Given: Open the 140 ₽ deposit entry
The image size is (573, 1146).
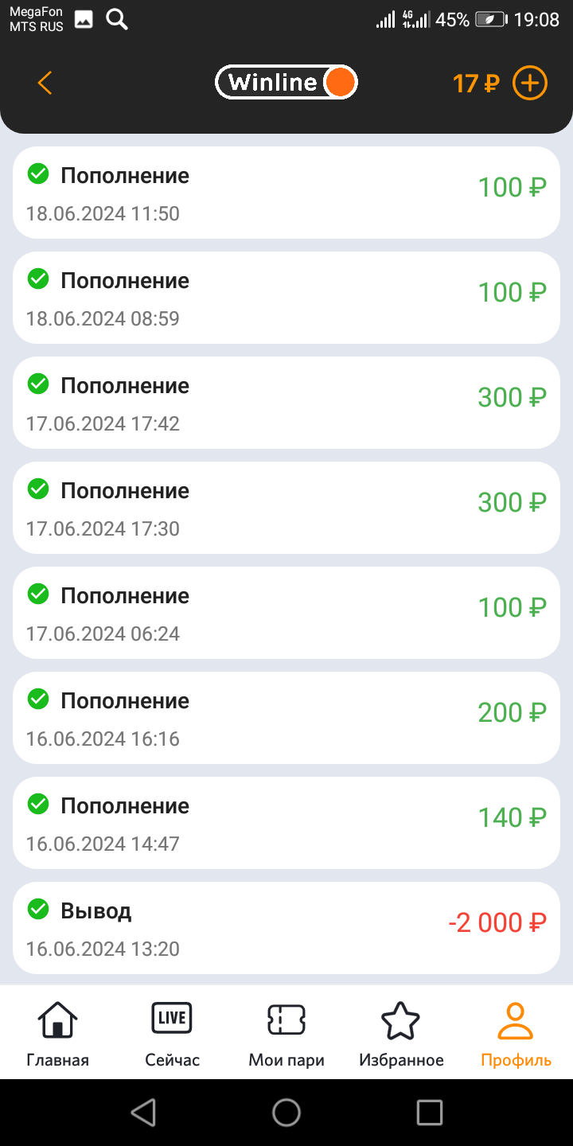Looking at the screenshot, I should 286,823.
